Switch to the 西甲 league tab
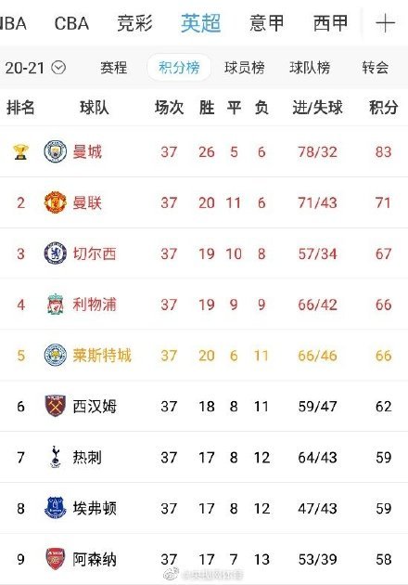 330,23
